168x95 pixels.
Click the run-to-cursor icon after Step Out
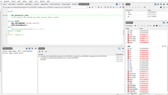pyautogui.click(x=113, y=7)
